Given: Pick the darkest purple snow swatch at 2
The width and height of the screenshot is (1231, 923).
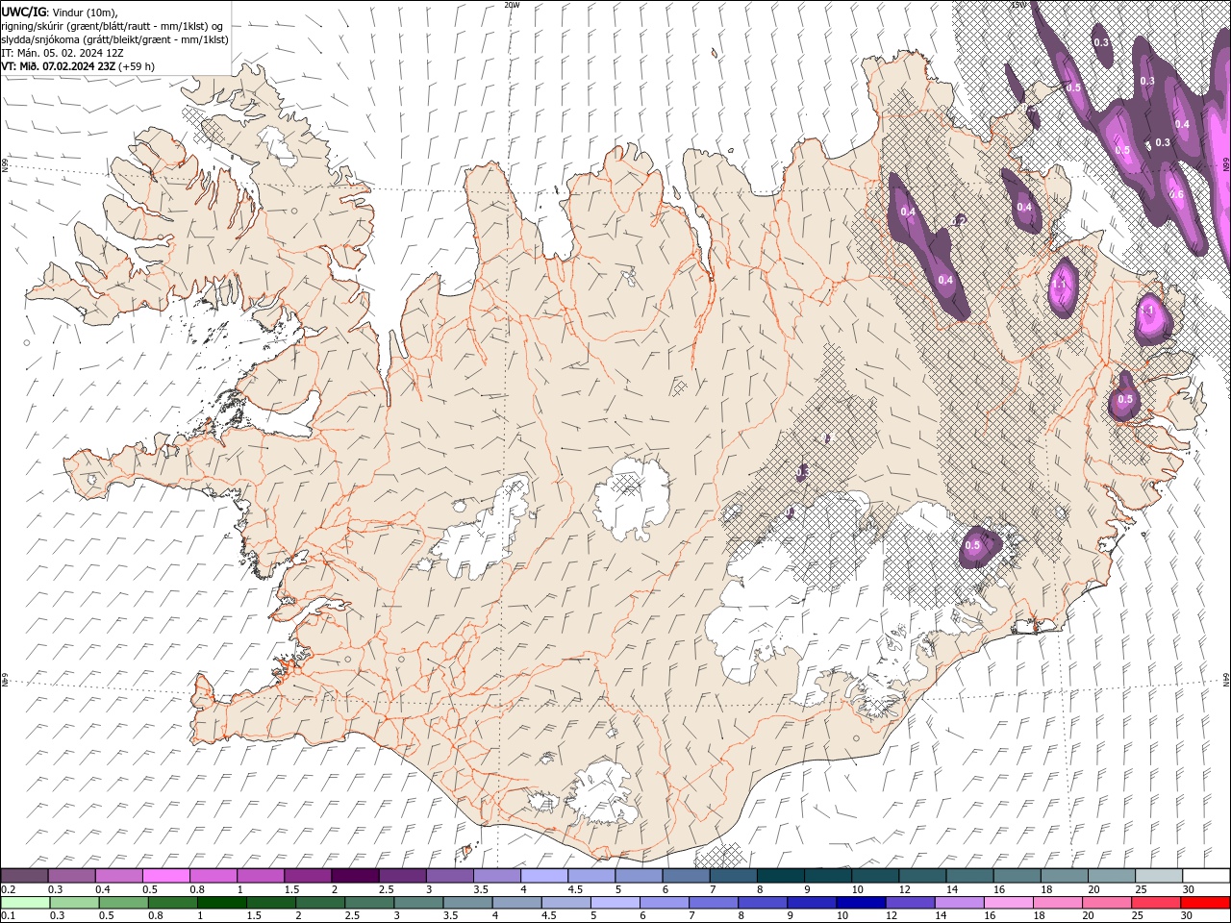Looking at the screenshot, I should click(x=355, y=876).
